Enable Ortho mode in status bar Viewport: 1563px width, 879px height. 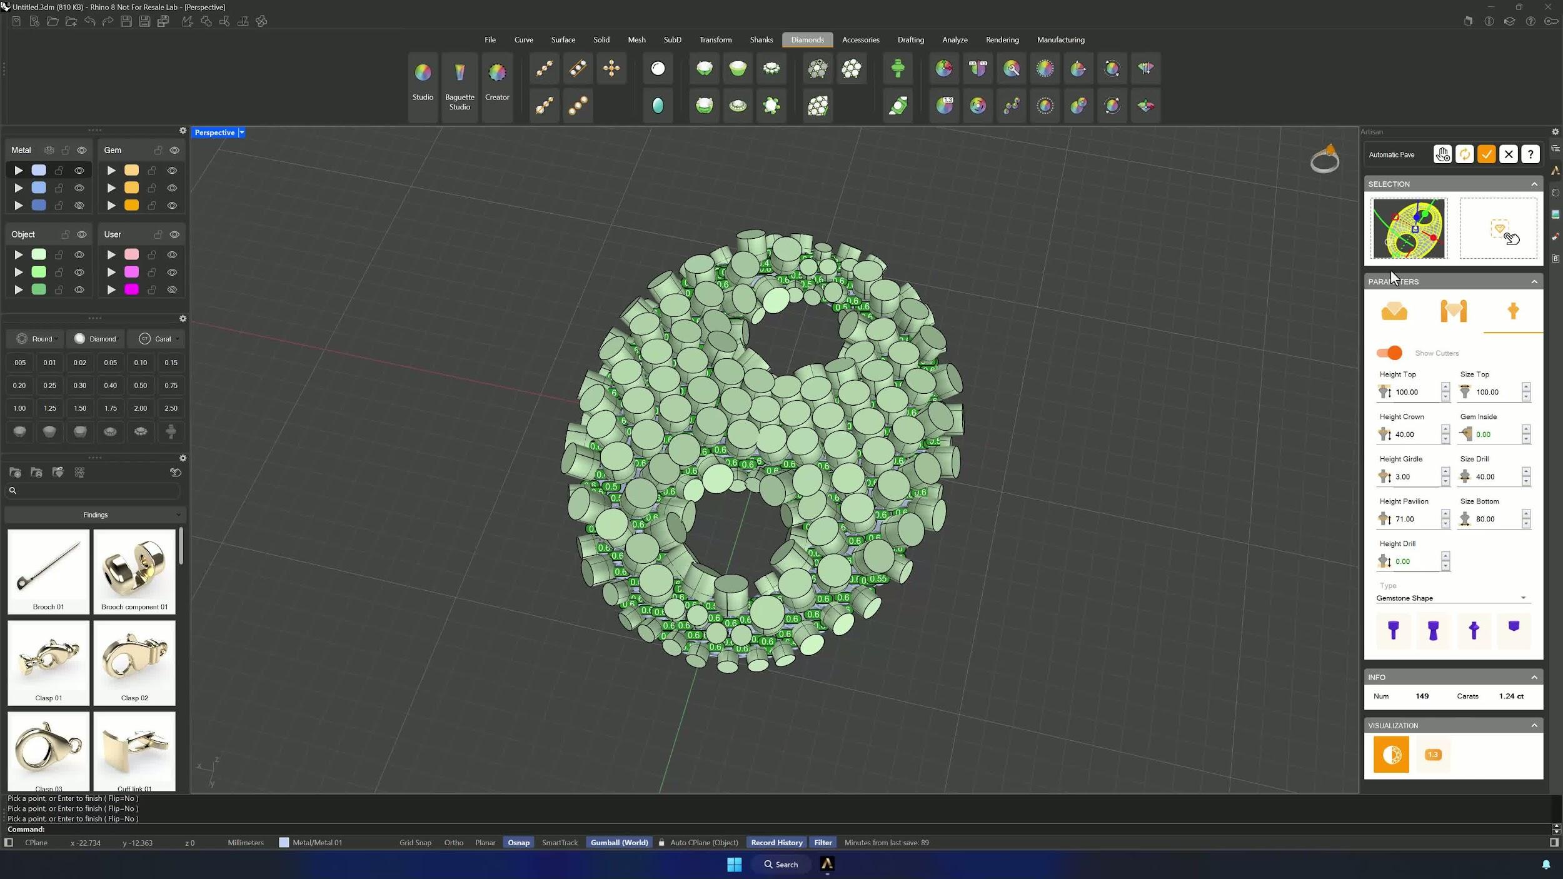pyautogui.click(x=453, y=843)
